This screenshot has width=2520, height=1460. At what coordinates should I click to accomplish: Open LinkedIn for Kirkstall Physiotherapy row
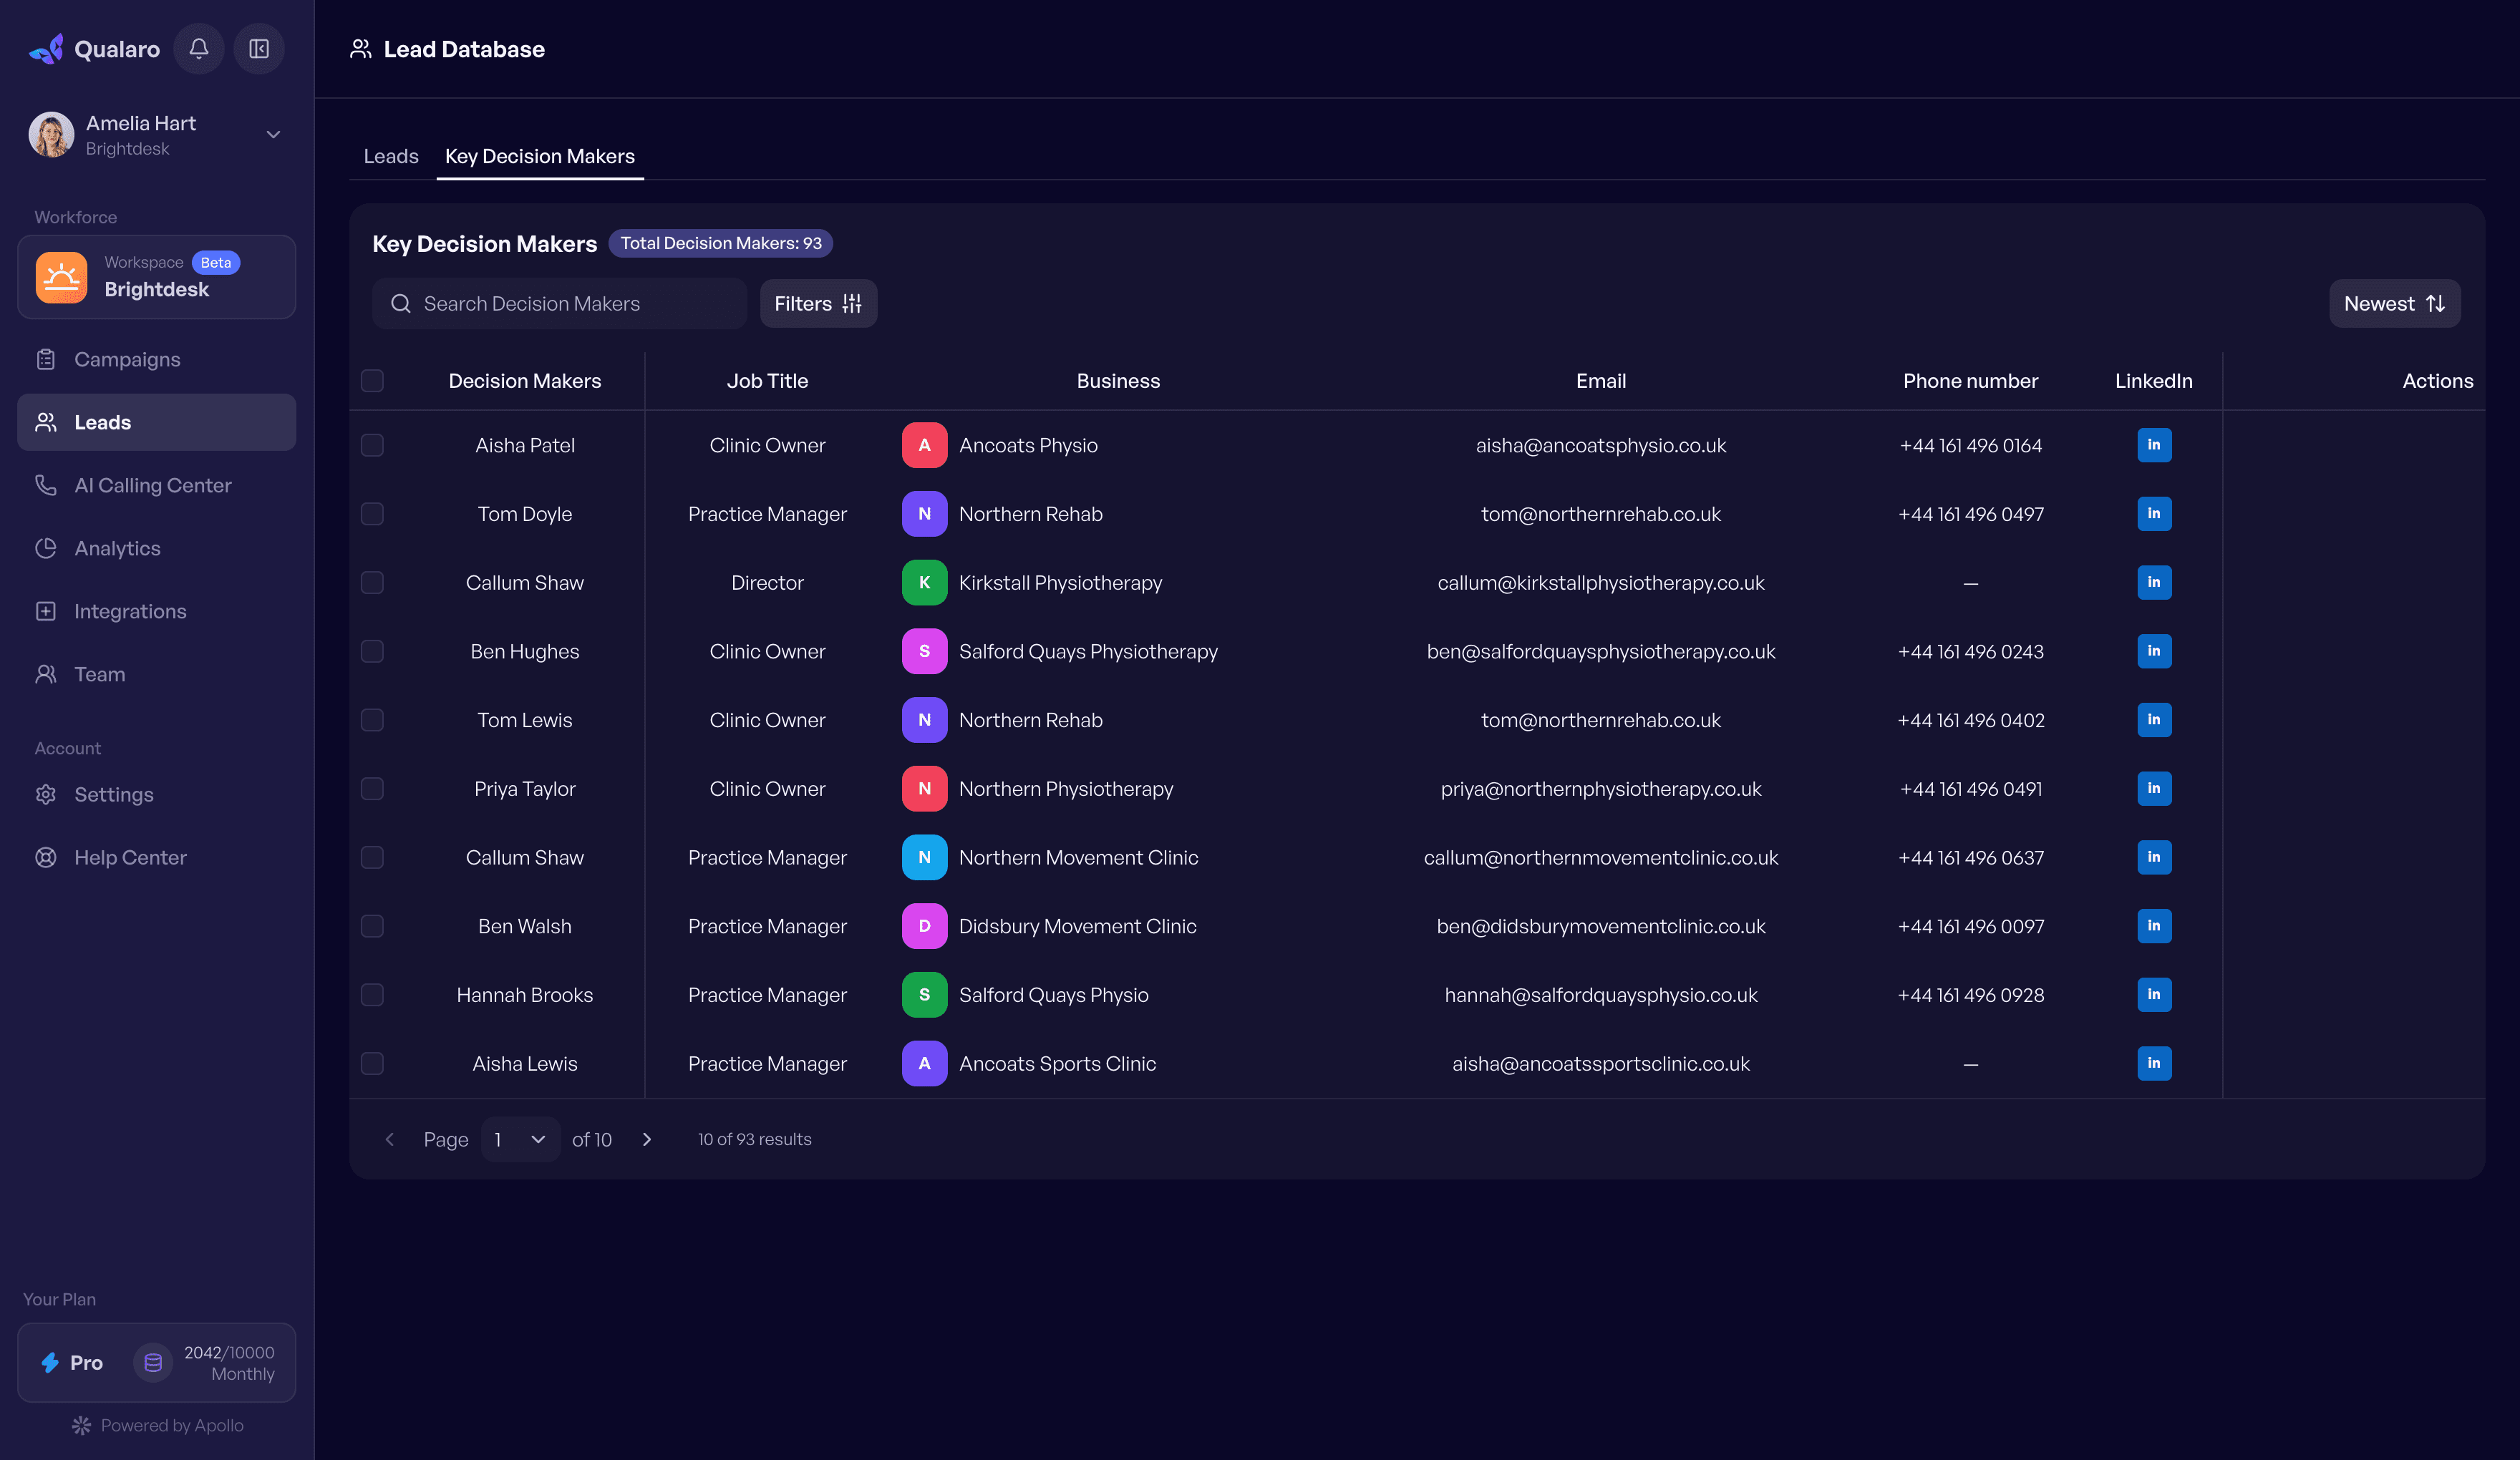(x=2154, y=582)
